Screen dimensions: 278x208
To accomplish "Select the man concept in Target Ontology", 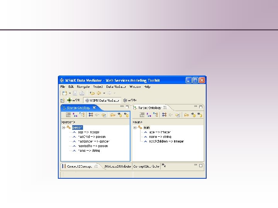I will click(147, 127).
